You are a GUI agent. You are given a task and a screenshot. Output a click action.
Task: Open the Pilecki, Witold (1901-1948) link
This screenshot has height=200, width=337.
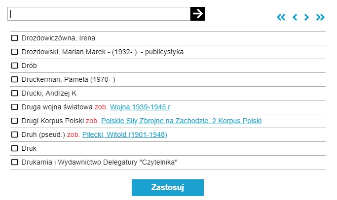125,134
